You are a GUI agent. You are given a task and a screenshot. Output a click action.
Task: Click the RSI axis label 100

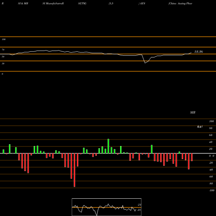[3, 39]
